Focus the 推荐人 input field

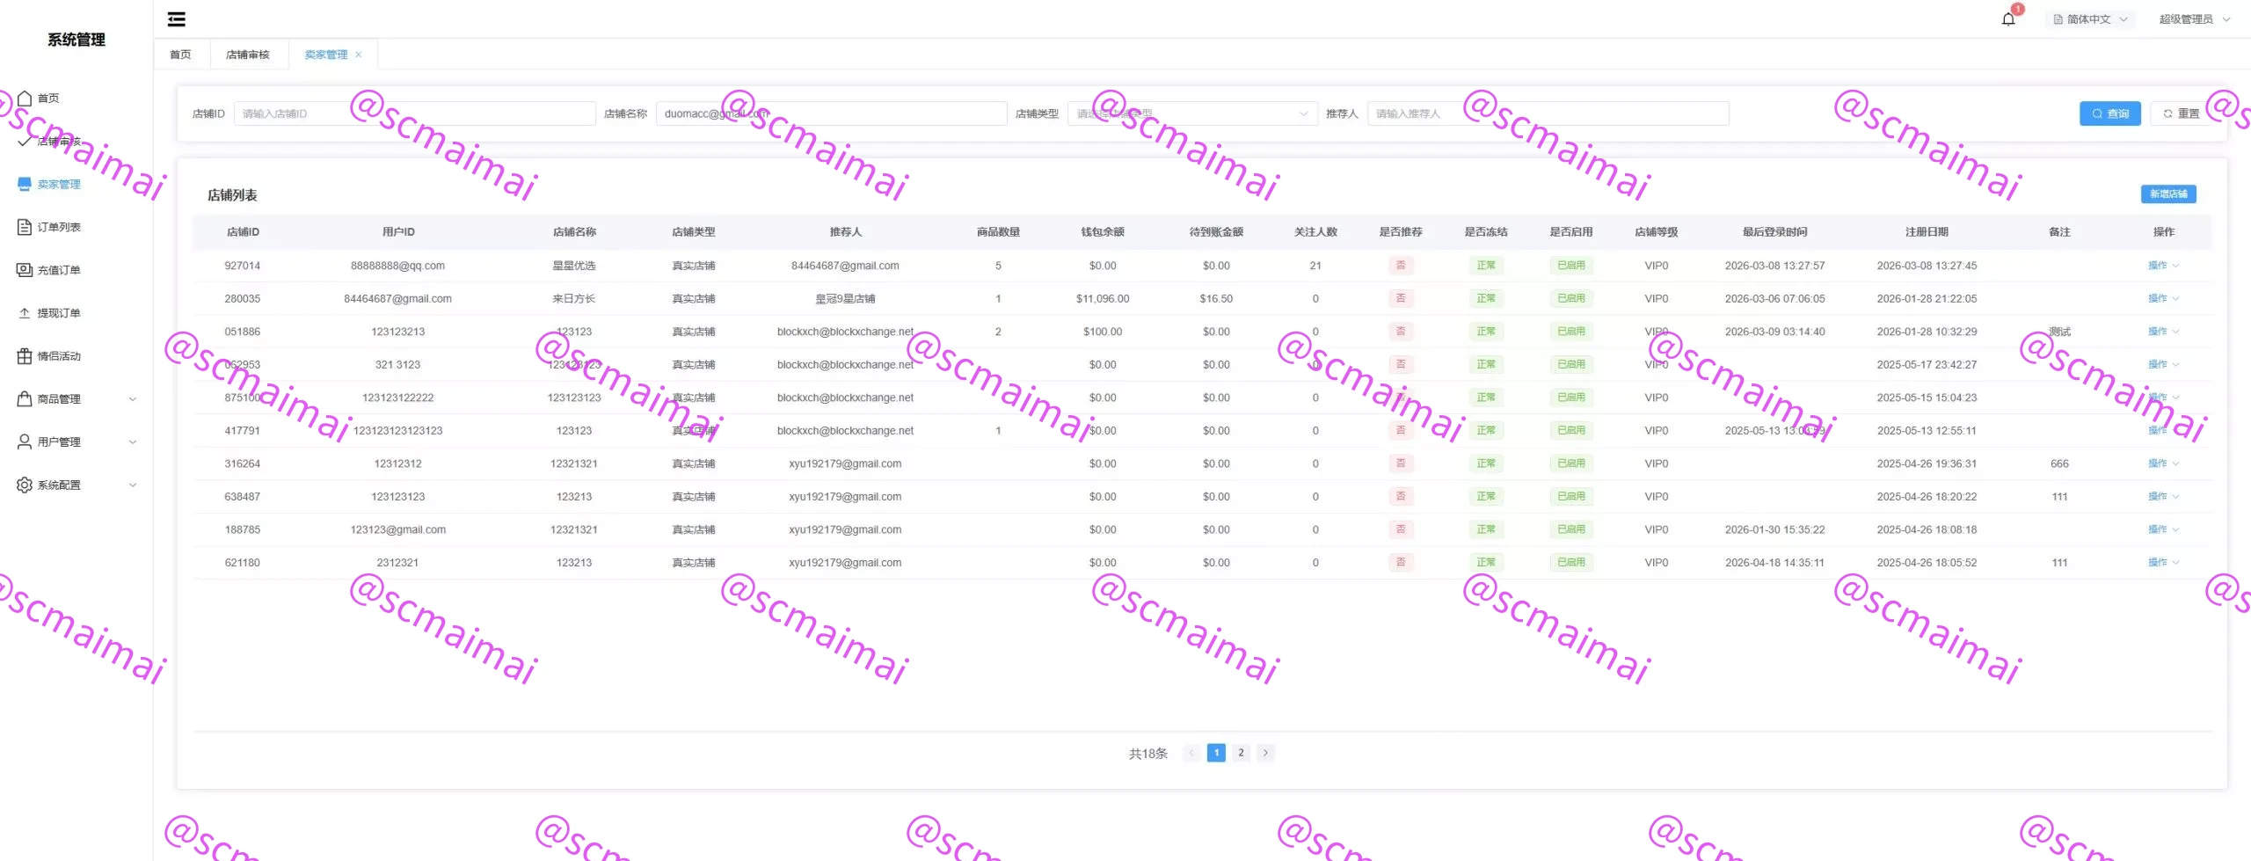click(1548, 113)
